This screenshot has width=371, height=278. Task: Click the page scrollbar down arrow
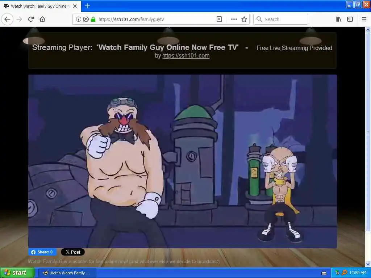click(368, 264)
